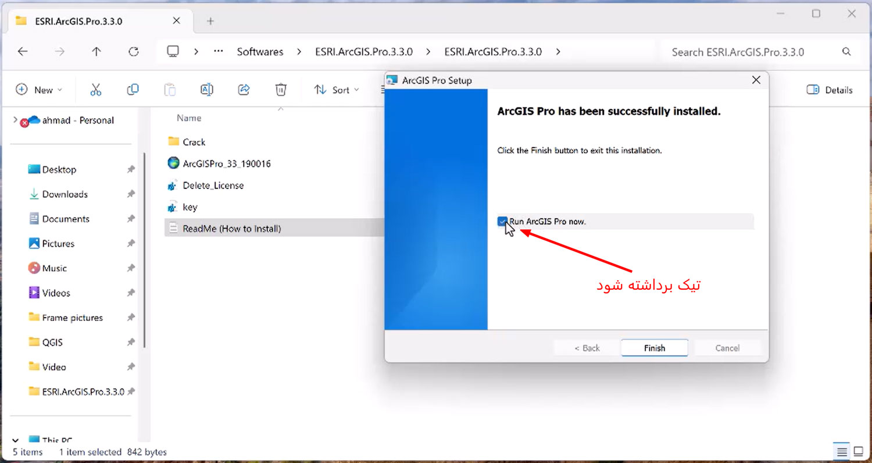
Task: Select Softwares in the breadcrumb path
Action: (x=260, y=52)
